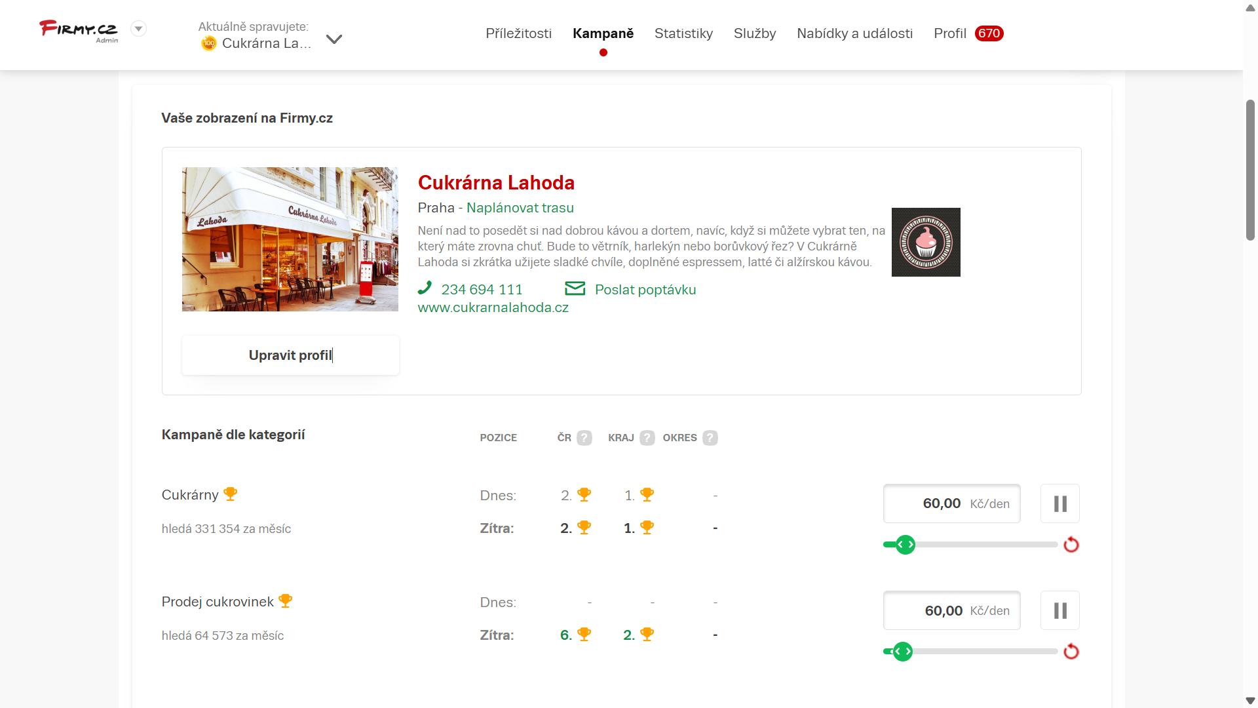Image resolution: width=1258 pixels, height=708 pixels.
Task: Open the Statistiky tab
Action: 683,33
